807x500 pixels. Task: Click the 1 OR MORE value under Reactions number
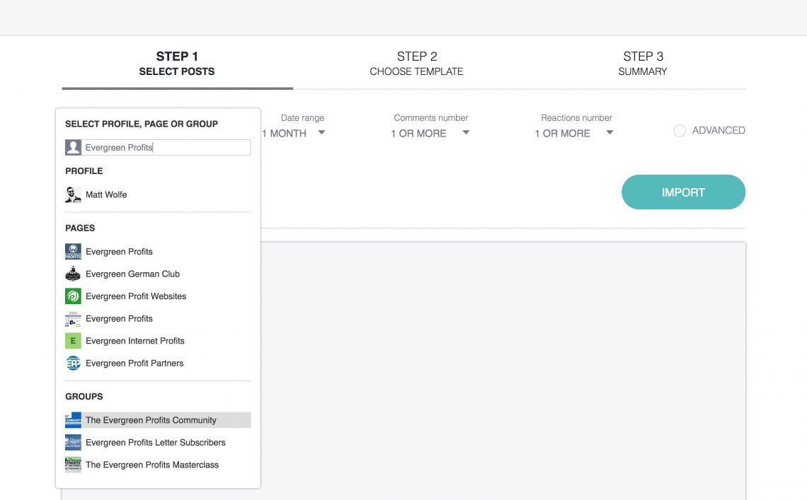tap(562, 134)
